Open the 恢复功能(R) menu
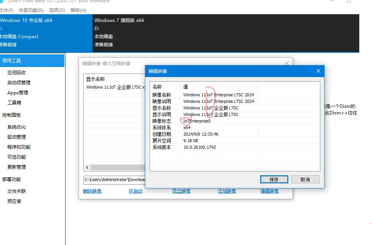This screenshot has width=372, height=245. tap(31, 10)
